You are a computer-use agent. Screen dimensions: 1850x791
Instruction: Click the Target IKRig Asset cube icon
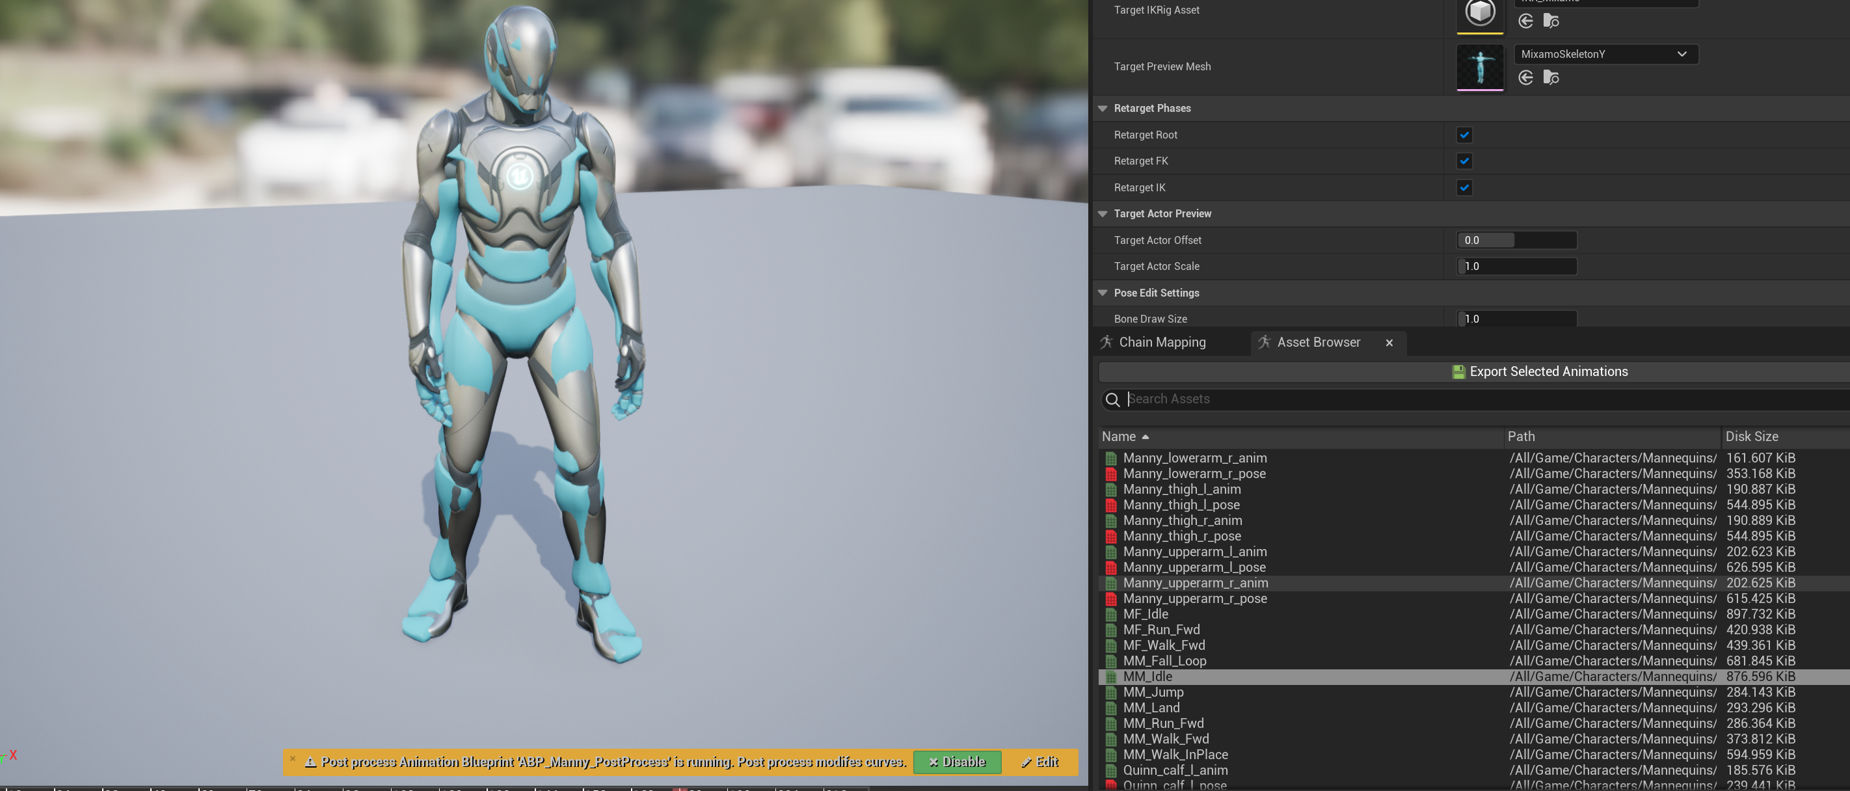(x=1479, y=13)
